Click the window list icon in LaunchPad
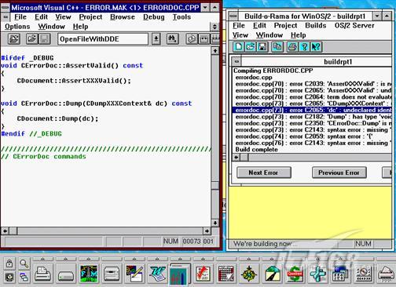This screenshot has width=396, height=287. (24, 277)
